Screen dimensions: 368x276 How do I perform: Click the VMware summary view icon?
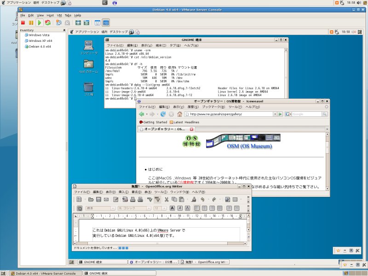(98, 23)
